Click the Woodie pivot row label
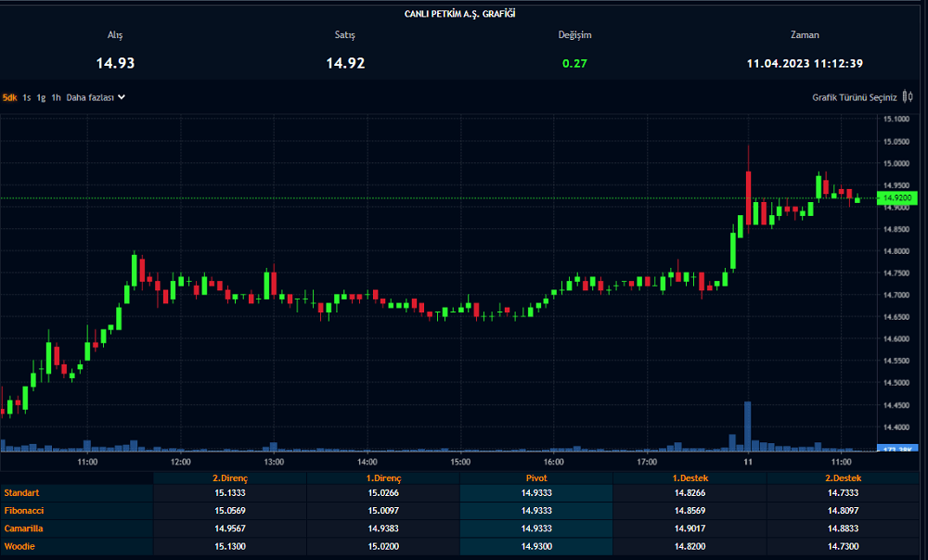 click(19, 546)
